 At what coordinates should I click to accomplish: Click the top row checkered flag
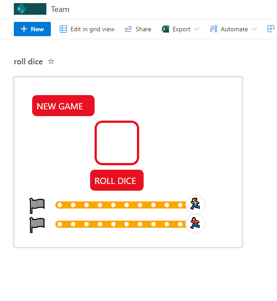(37, 205)
